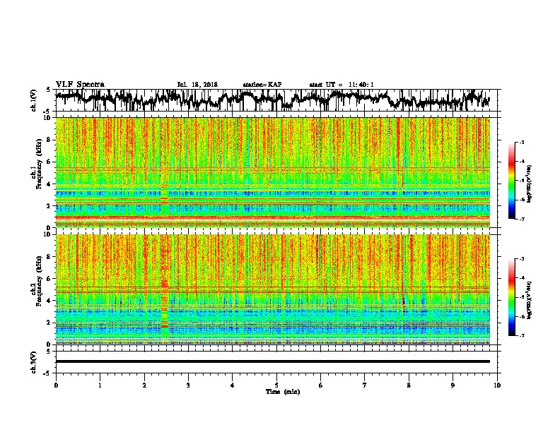Click the "VLF Spectra" plot title
This screenshot has width=560, height=432.
pyautogui.click(x=80, y=85)
